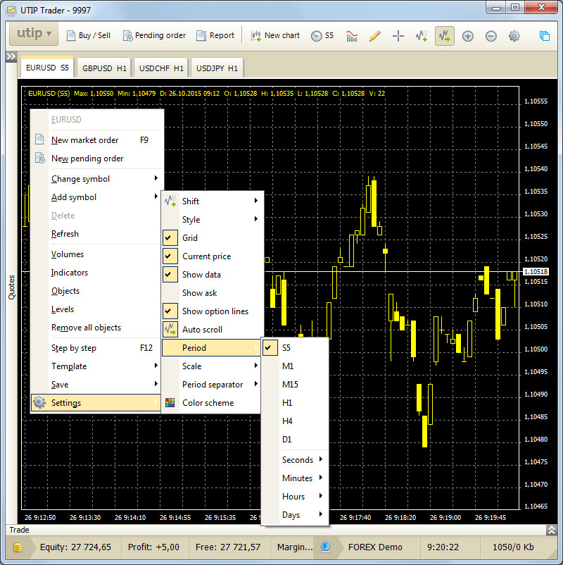Screen dimensions: 563x565
Task: Open settings via toolbar gear icon
Action: (514, 36)
